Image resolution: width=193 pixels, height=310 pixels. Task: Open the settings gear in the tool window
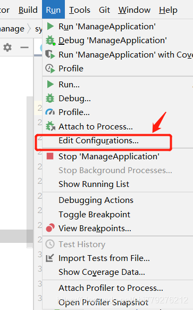coord(7,47)
